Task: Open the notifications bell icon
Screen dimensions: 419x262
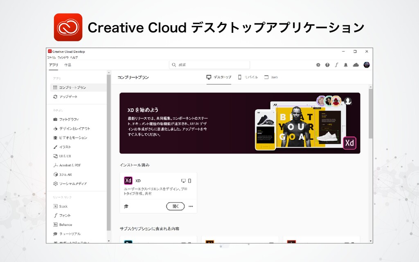Action: 345,65
